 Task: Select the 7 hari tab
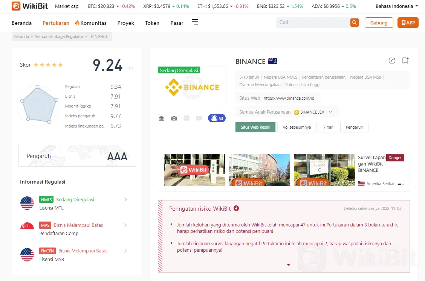[x=328, y=127]
